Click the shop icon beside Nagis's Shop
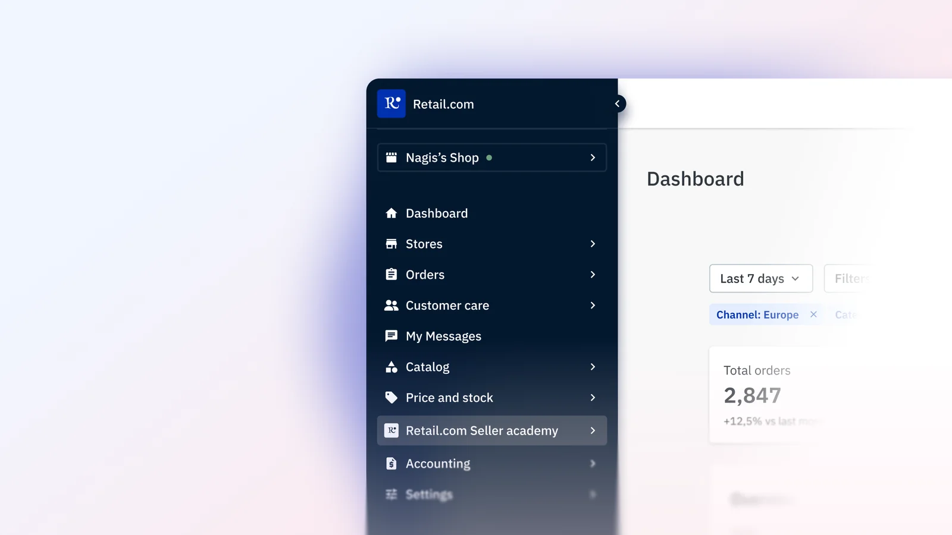Image resolution: width=952 pixels, height=535 pixels. click(x=392, y=158)
